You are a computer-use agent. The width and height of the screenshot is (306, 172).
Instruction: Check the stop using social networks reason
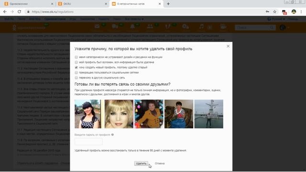pos(76,73)
